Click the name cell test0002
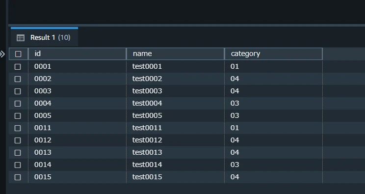Screen dimensions: 365x194 (175, 79)
